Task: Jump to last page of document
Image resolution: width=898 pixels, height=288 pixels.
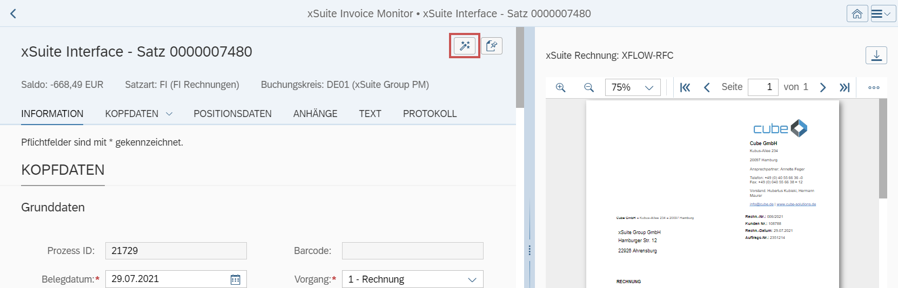Action: point(845,87)
